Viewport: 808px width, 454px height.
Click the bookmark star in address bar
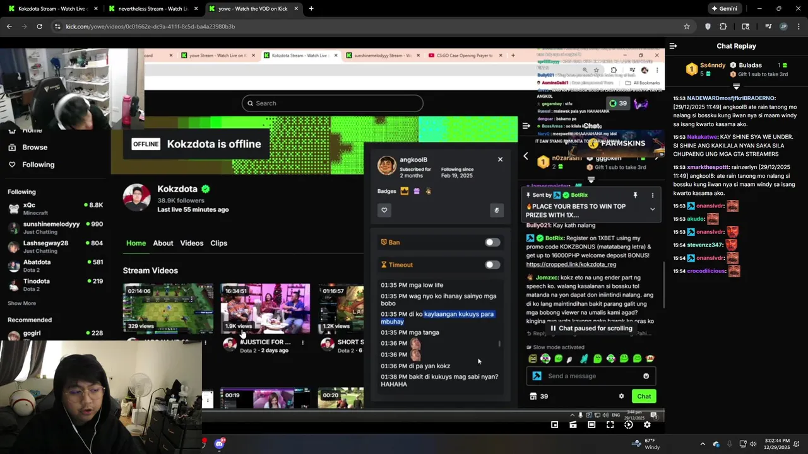click(687, 26)
